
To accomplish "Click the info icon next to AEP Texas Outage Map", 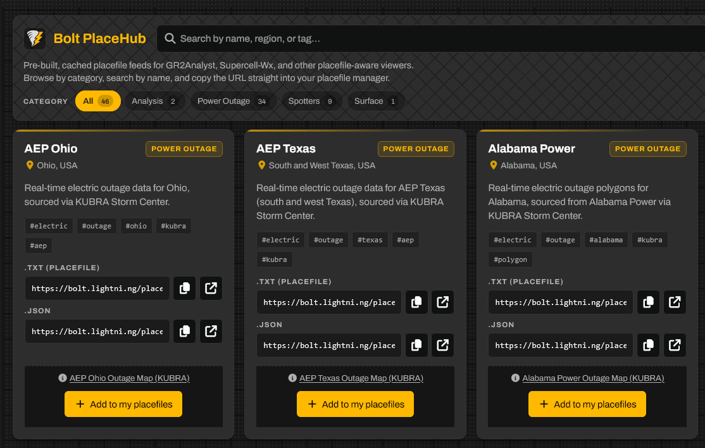I will click(292, 378).
